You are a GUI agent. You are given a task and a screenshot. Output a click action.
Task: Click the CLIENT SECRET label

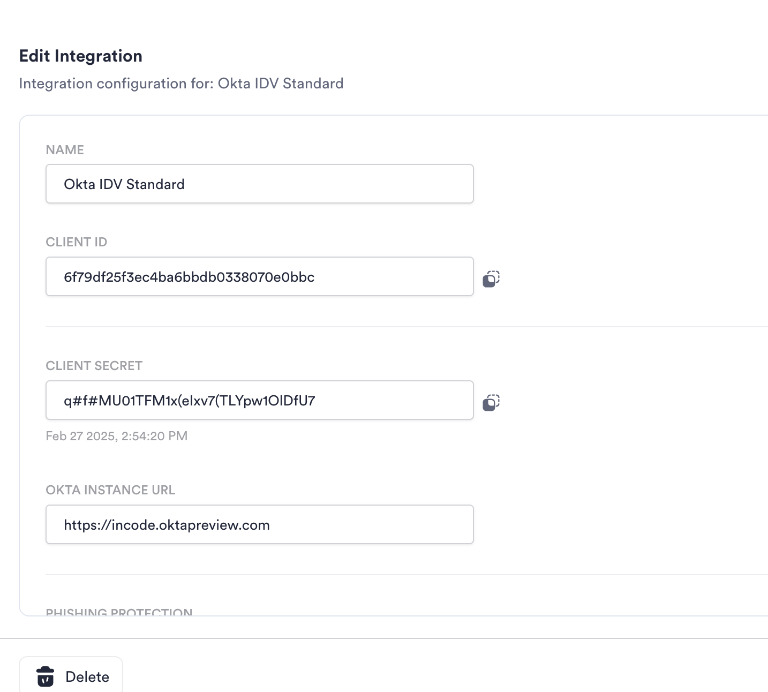click(x=94, y=366)
